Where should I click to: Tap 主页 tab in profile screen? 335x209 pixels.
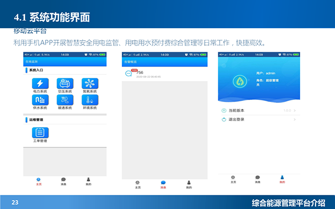pyautogui.click(x=233, y=179)
